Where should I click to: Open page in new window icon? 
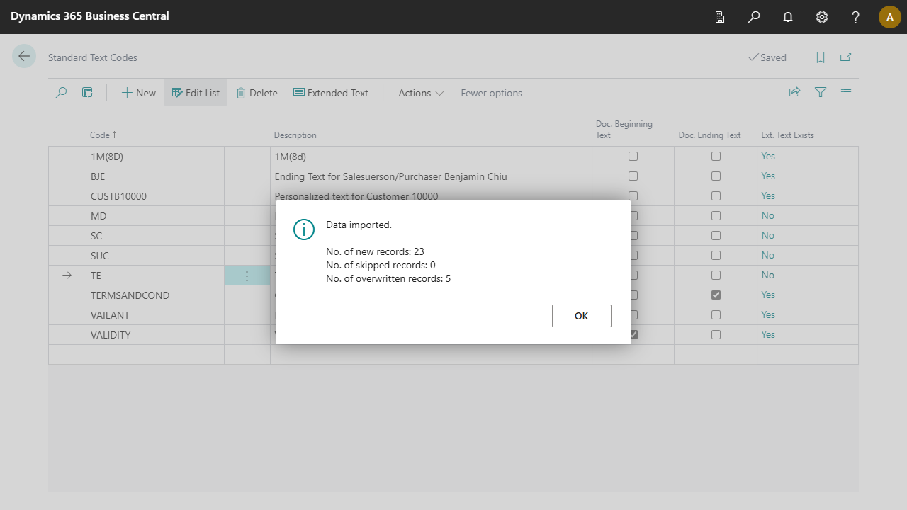(x=845, y=57)
